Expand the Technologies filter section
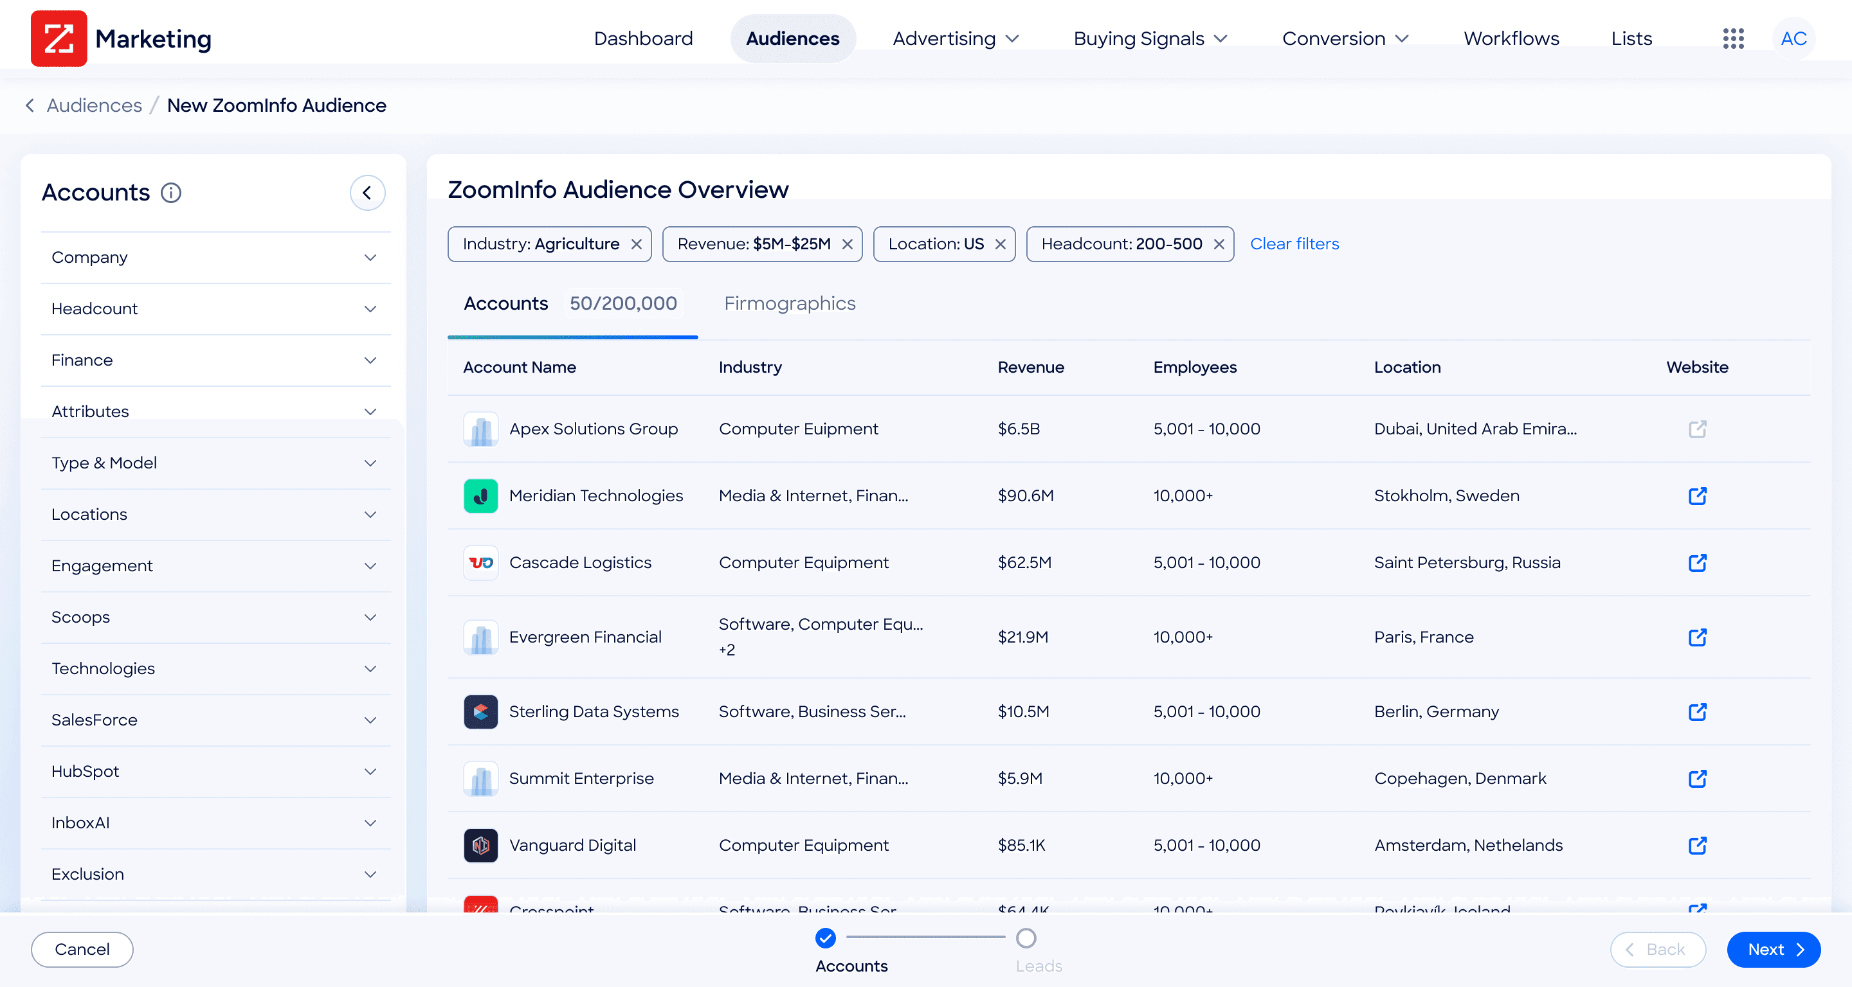This screenshot has height=987, width=1852. (215, 669)
